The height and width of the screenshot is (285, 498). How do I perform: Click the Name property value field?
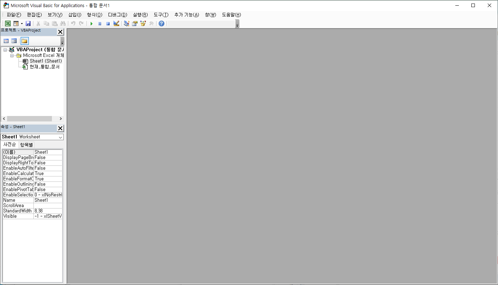48,200
